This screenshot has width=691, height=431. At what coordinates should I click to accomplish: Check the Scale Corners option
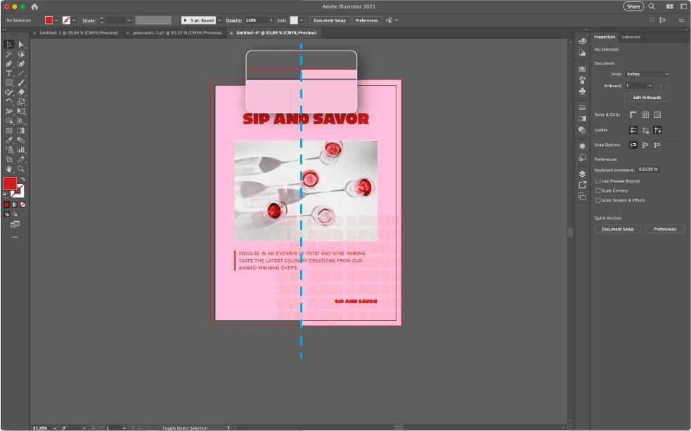598,190
